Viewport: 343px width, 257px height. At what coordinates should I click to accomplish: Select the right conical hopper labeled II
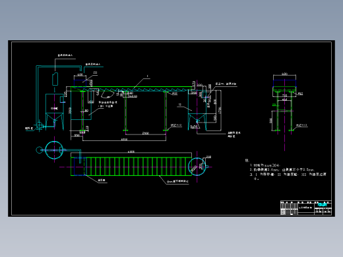tap(197, 110)
